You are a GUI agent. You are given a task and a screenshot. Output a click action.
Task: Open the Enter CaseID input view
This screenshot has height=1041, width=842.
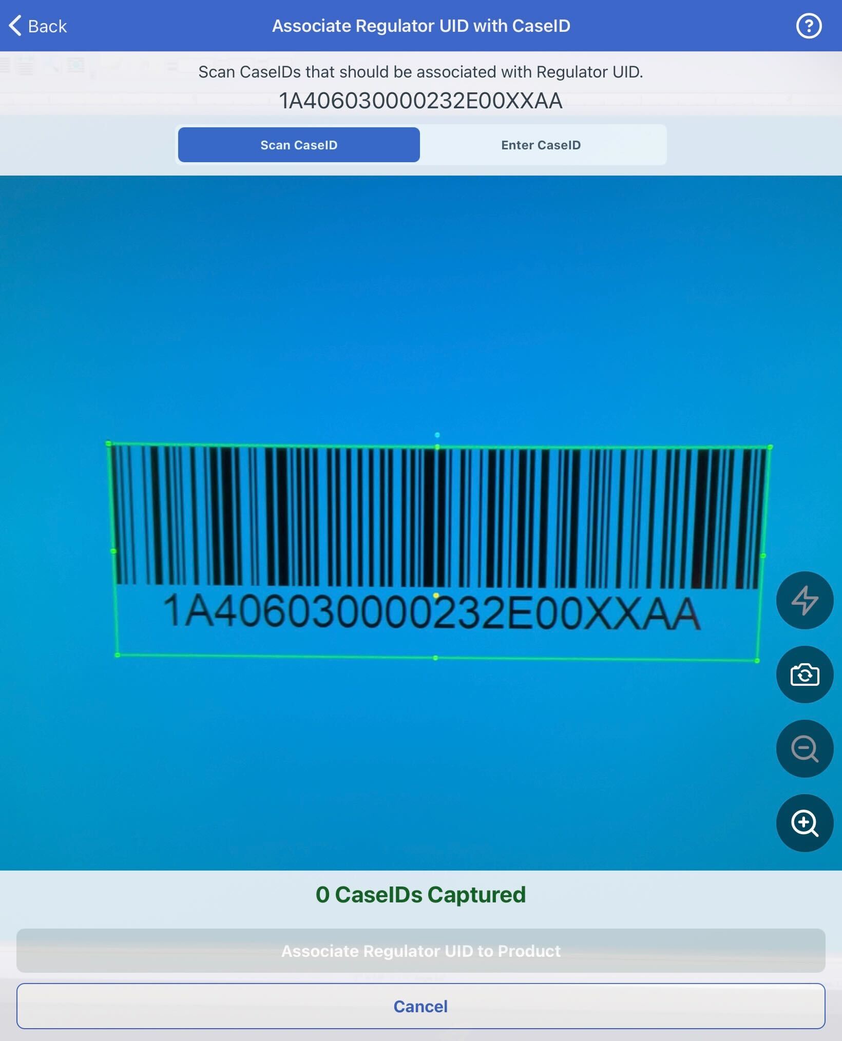point(541,144)
